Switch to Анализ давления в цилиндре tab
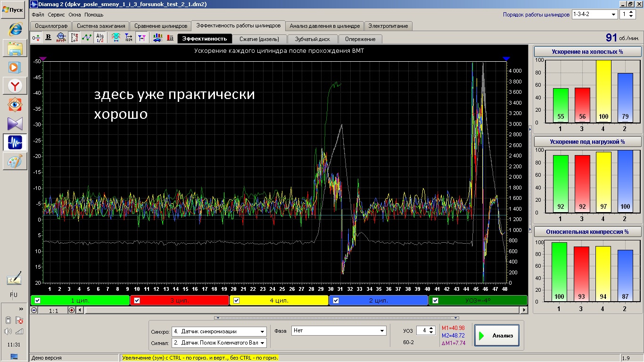The width and height of the screenshot is (644, 362). 325,26
